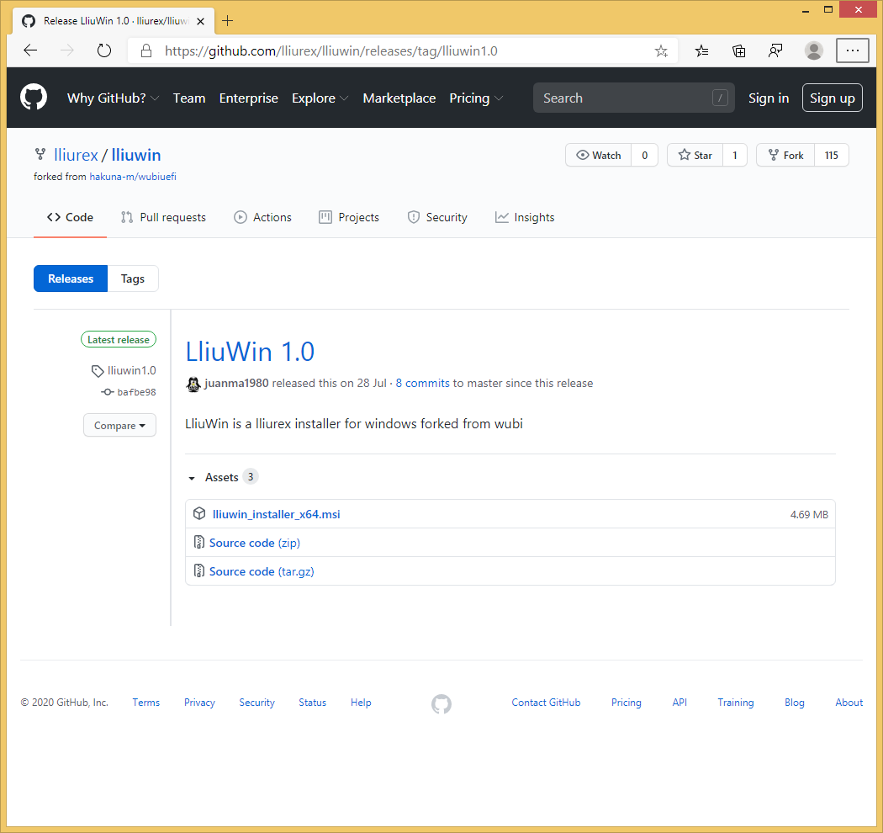Viewport: 883px width, 833px height.
Task: Star the lliuwin repository
Action: tap(695, 155)
